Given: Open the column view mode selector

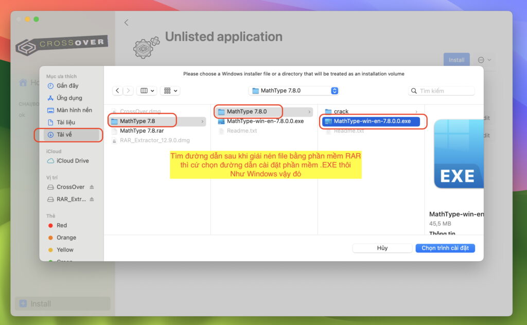Looking at the screenshot, I should click(148, 91).
